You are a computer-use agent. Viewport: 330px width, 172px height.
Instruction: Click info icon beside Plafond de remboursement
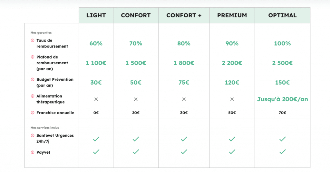pos(32,57)
